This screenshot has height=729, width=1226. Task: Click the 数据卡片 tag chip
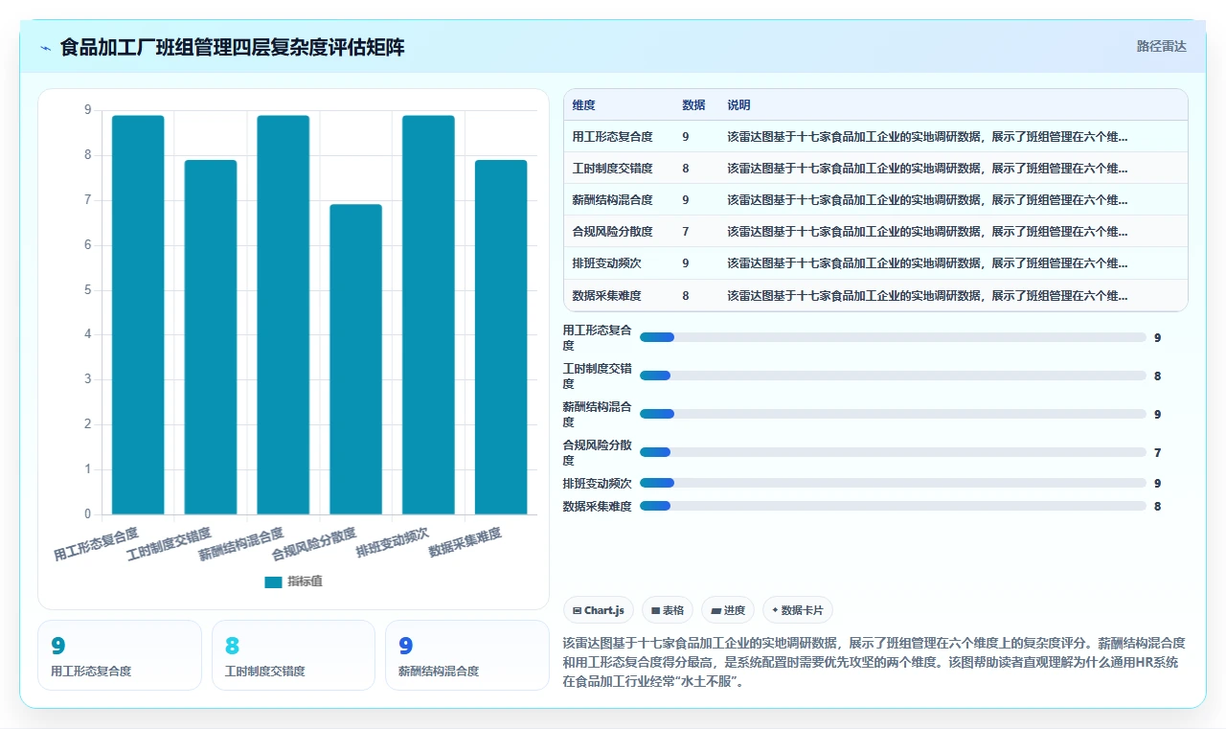(798, 610)
